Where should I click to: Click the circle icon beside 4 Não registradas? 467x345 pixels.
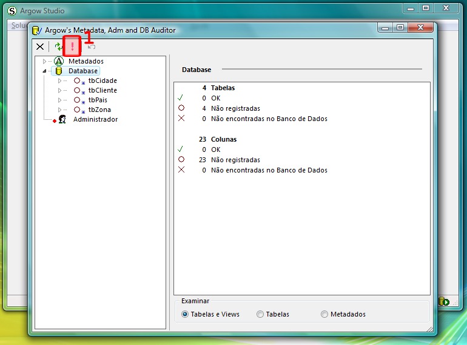click(181, 108)
